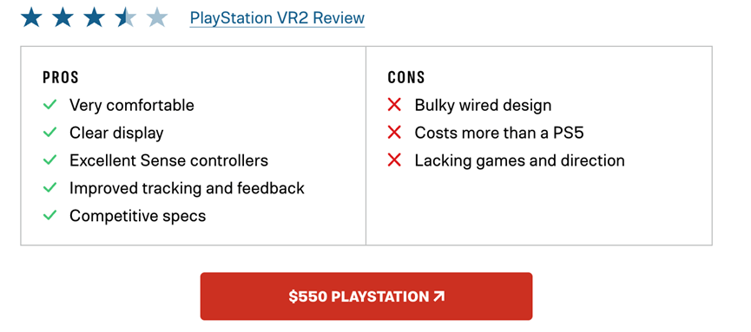Click the green check beside Very comfortable
The image size is (751, 332).
49,104
